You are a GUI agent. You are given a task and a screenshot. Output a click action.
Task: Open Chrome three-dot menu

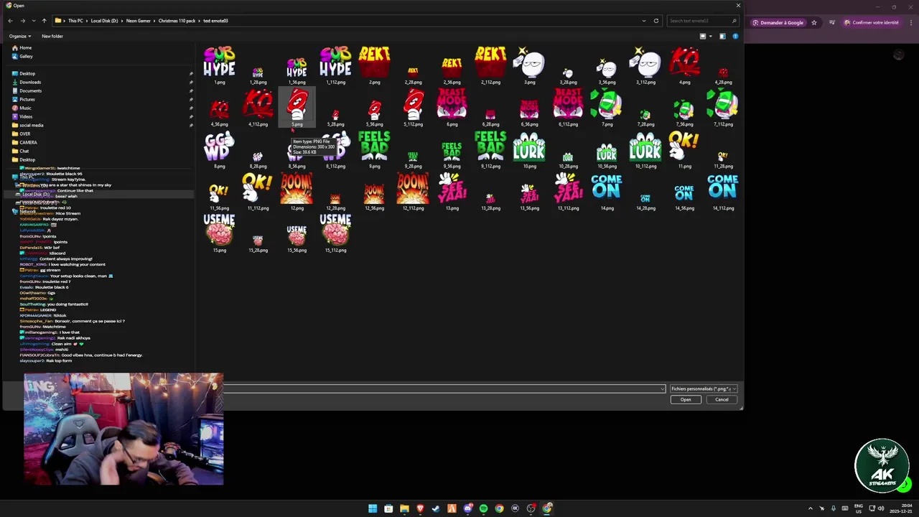(910, 22)
